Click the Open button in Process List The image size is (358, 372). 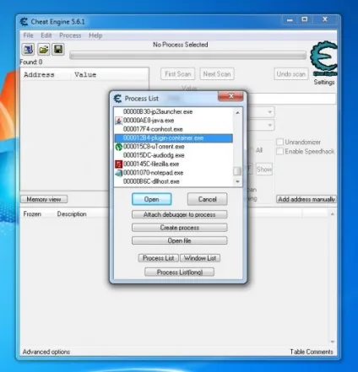tap(152, 199)
